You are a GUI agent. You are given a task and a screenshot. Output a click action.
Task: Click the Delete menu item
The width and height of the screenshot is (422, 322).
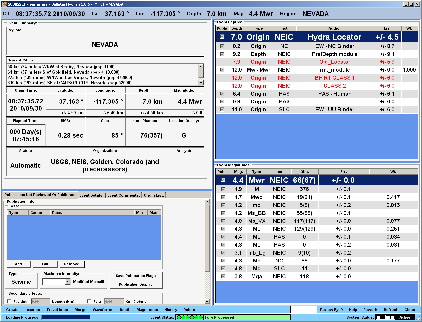(x=189, y=310)
